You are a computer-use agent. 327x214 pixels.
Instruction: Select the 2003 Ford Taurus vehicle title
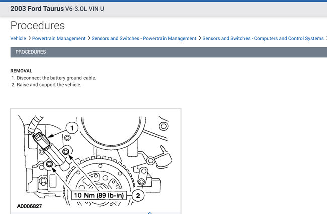click(37, 9)
